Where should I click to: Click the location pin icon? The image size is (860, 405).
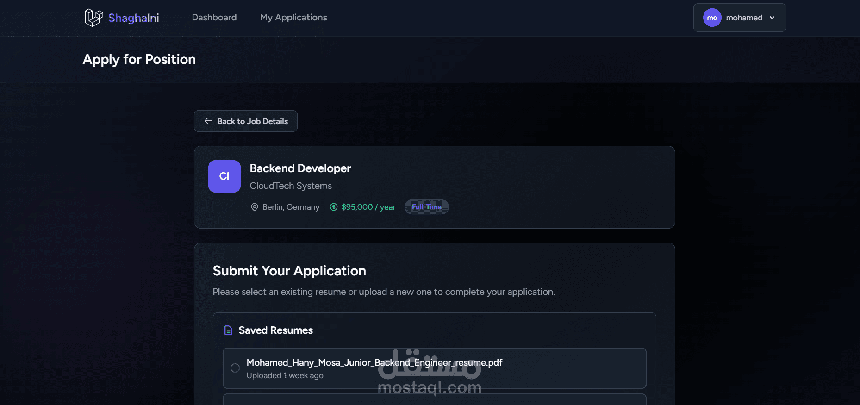coord(254,207)
